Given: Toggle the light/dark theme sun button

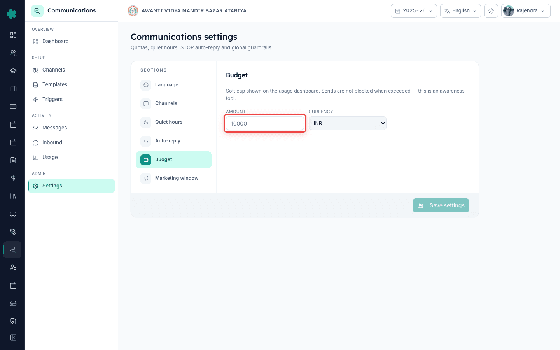Looking at the screenshot, I should pyautogui.click(x=491, y=11).
